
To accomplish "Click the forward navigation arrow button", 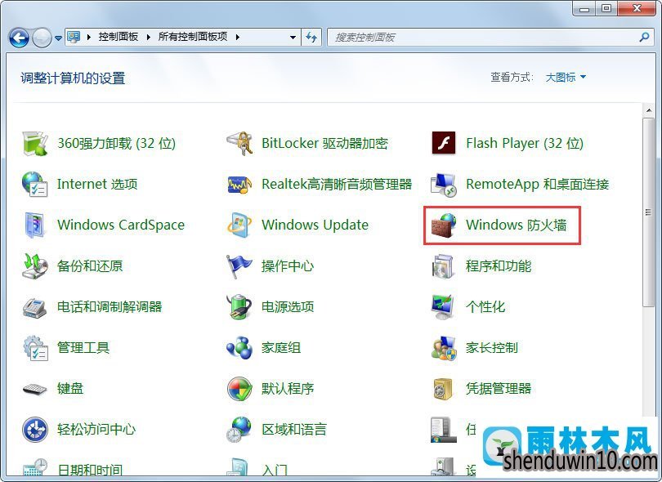I will coord(42,38).
